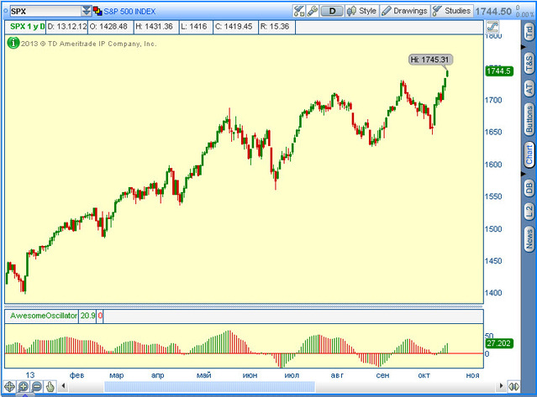537x397 pixels.
Task: Click the flask icon beside Studies
Action: coord(437,11)
